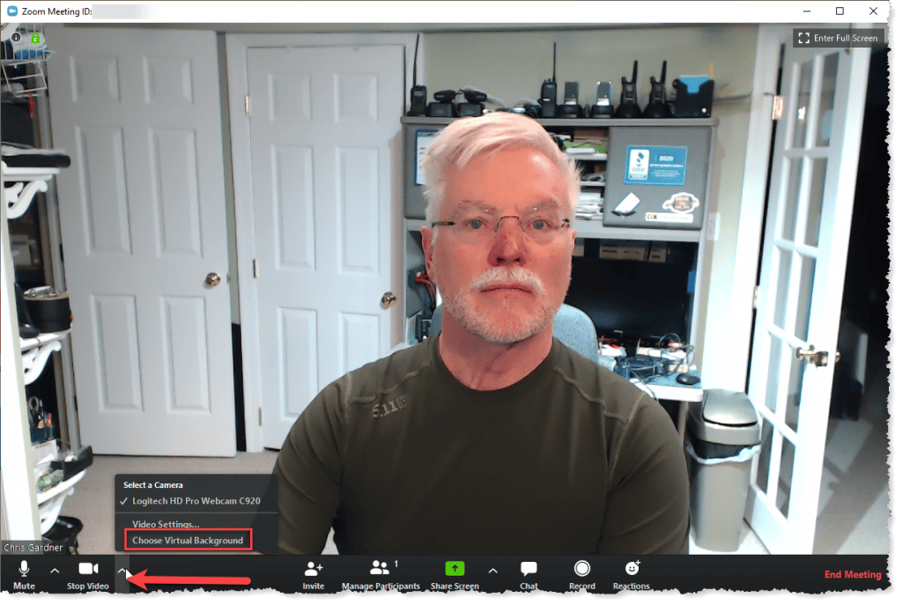Stop Video using the camera icon
This screenshot has width=902, height=605.
point(88,569)
